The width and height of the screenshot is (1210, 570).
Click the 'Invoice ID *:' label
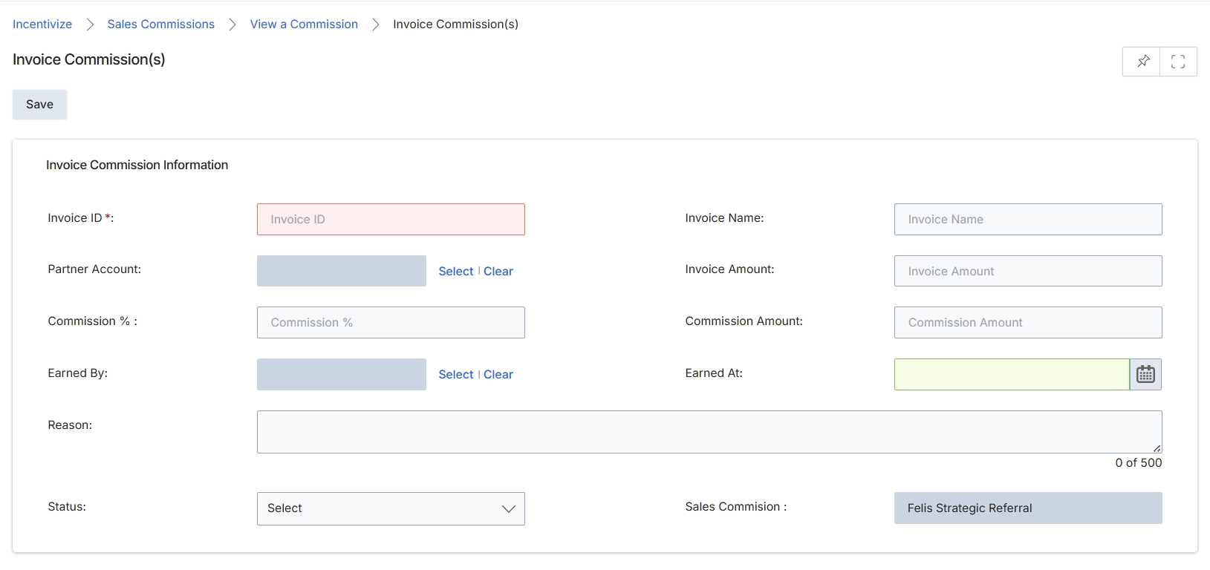click(x=81, y=218)
